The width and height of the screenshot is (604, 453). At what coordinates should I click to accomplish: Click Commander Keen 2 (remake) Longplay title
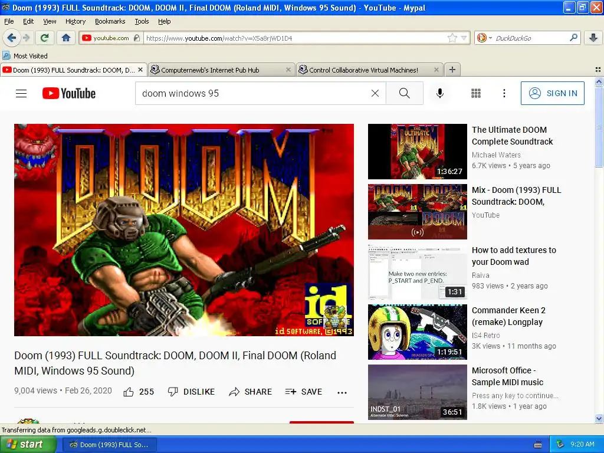click(508, 316)
